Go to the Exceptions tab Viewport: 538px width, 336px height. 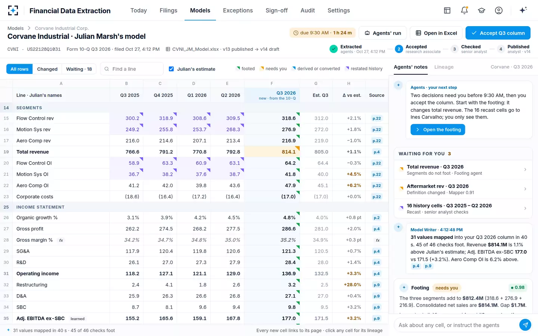click(x=238, y=10)
